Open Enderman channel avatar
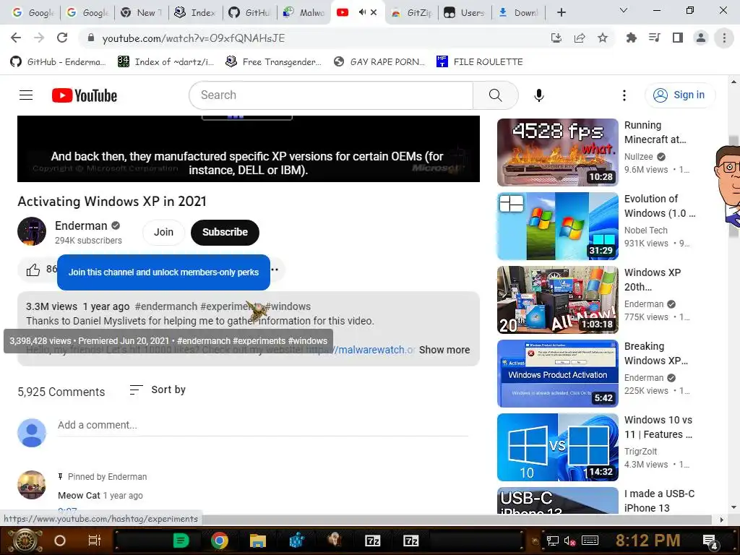The width and height of the screenshot is (740, 555). (32, 231)
